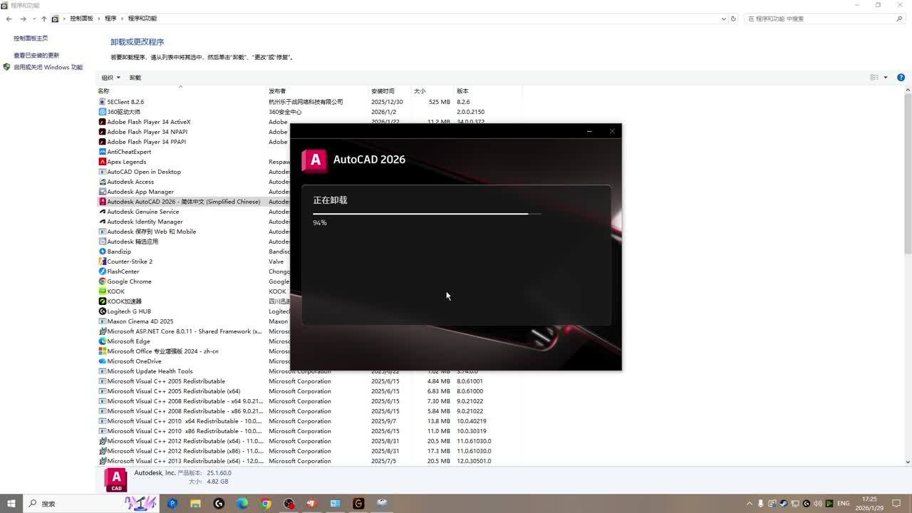This screenshot has width=912, height=513.
Task: Click the volume speaker tray icon
Action: [x=817, y=504]
